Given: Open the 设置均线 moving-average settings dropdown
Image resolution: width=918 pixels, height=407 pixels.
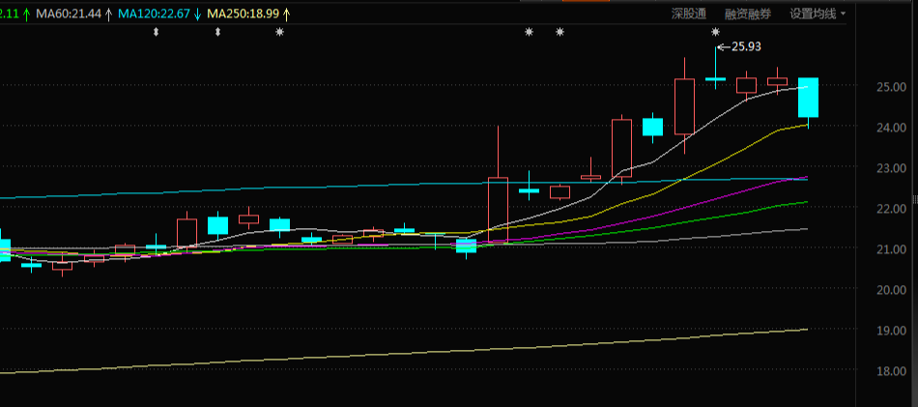Looking at the screenshot, I should [x=818, y=14].
